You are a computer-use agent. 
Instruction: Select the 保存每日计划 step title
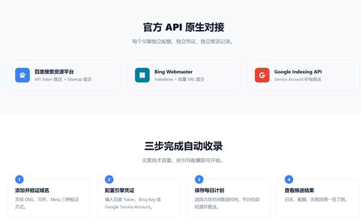tap(209, 191)
